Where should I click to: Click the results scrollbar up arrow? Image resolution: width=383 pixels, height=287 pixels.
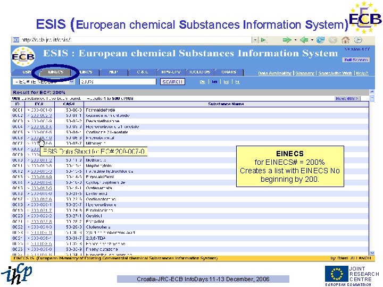coord(372,92)
